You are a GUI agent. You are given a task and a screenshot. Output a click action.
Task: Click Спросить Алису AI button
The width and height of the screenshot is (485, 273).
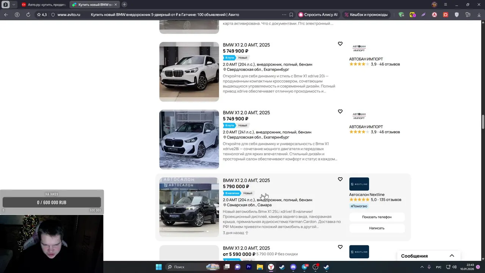coord(318,14)
